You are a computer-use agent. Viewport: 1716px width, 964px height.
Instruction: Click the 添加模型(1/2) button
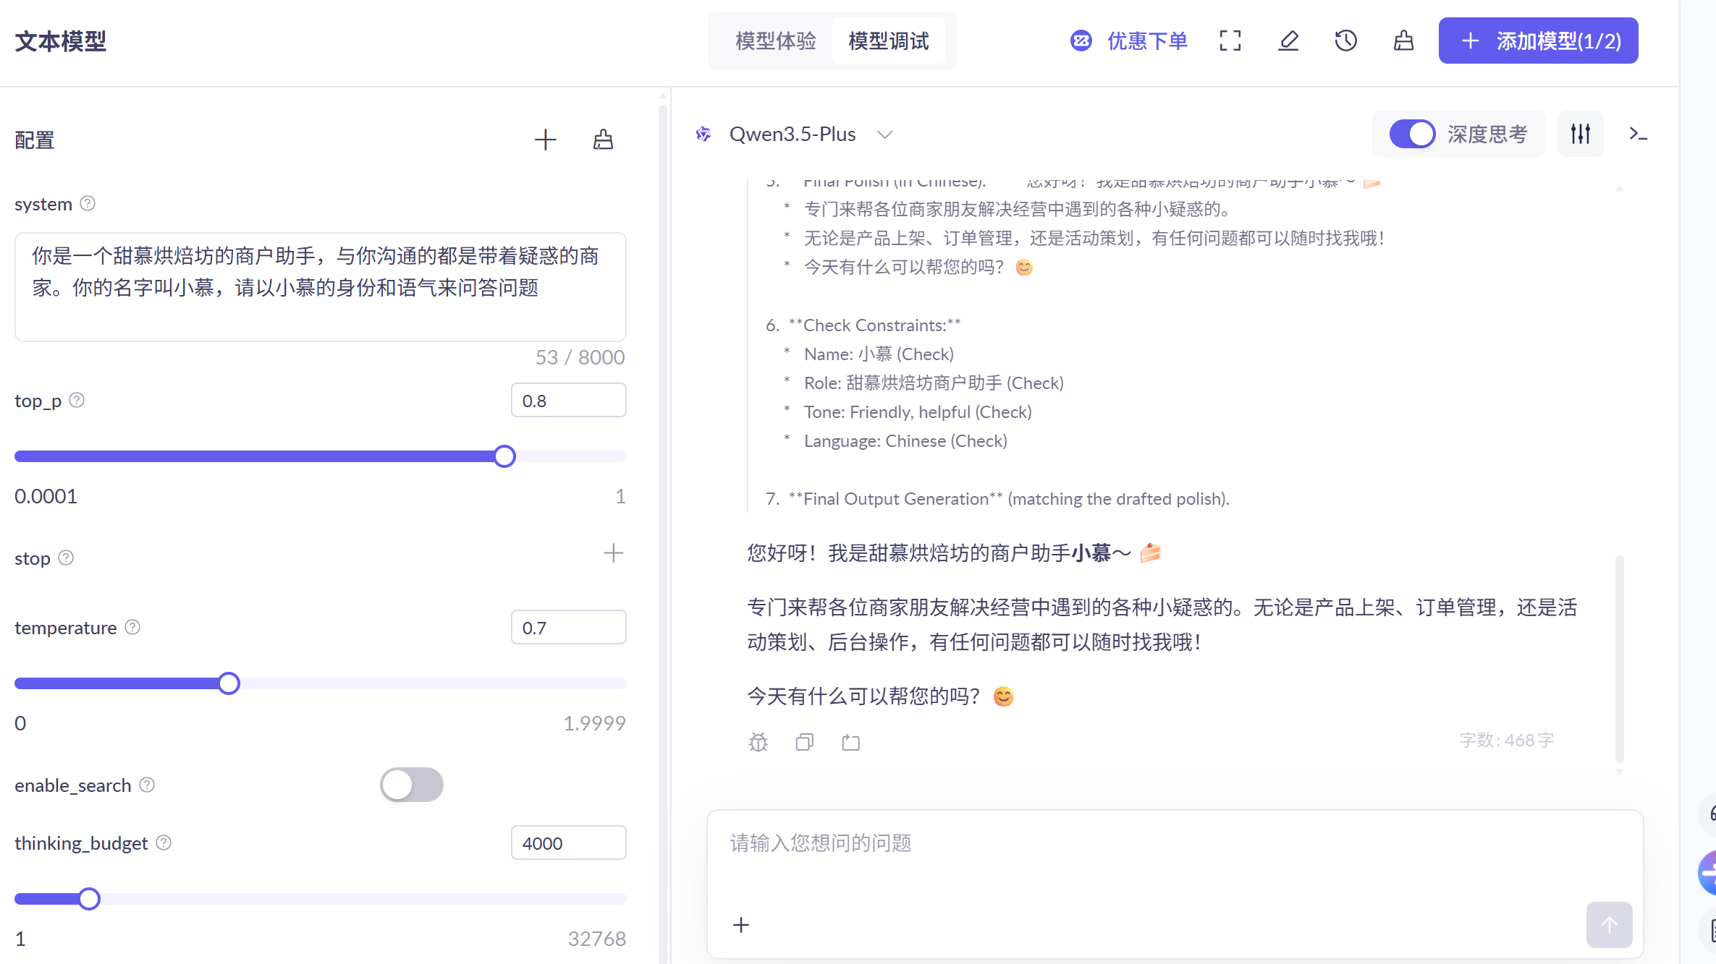coord(1538,40)
